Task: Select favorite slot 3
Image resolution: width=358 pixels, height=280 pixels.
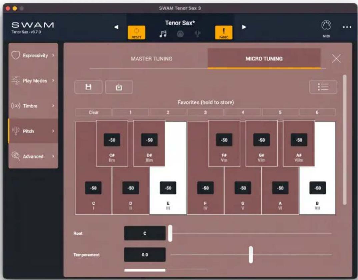Action: [205, 112]
